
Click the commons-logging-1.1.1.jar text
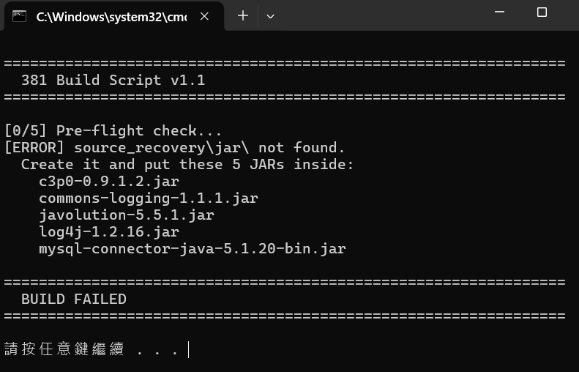point(149,198)
